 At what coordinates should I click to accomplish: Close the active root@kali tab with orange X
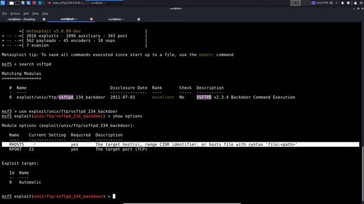click(x=91, y=19)
